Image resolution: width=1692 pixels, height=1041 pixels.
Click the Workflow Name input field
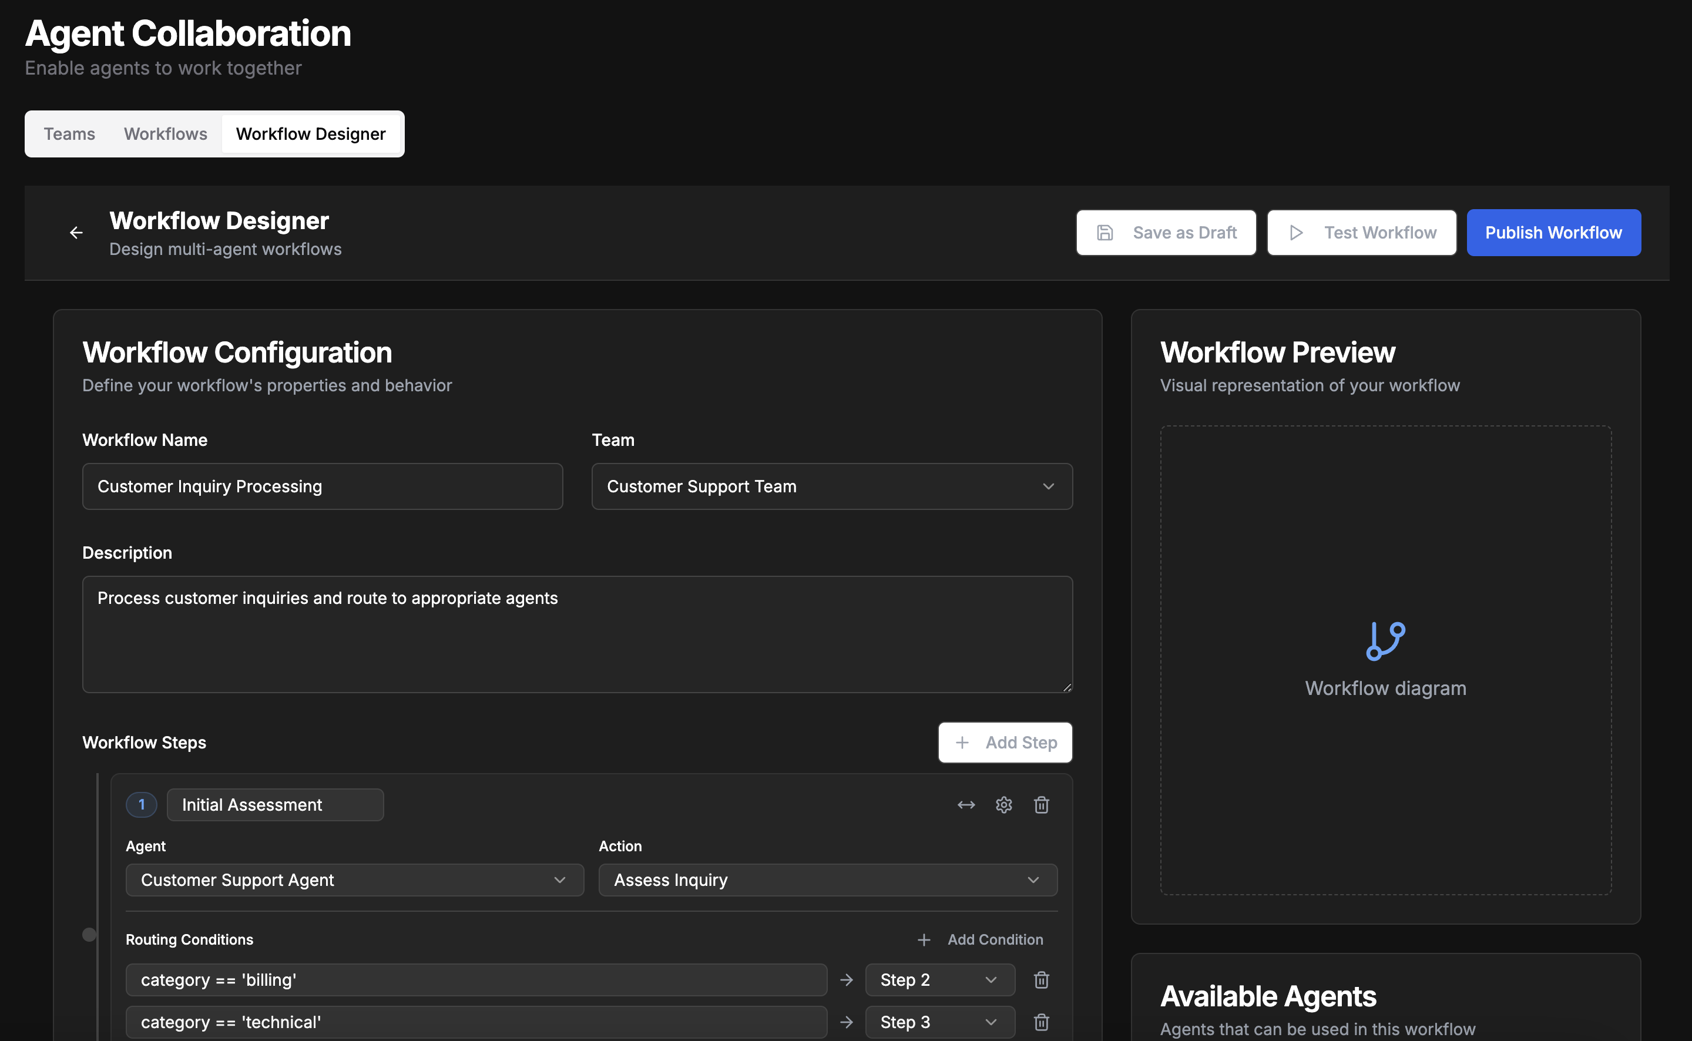pos(322,486)
